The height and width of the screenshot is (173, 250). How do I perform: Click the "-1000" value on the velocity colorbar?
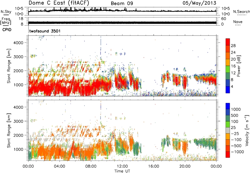coord(237,152)
